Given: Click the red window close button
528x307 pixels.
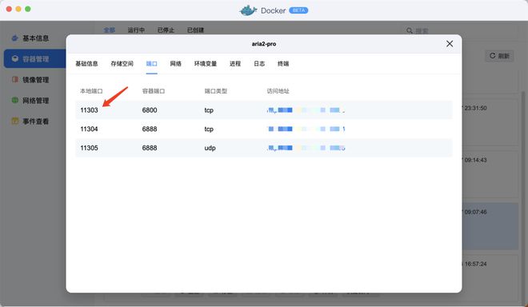Looking at the screenshot, I should tap(9, 9).
